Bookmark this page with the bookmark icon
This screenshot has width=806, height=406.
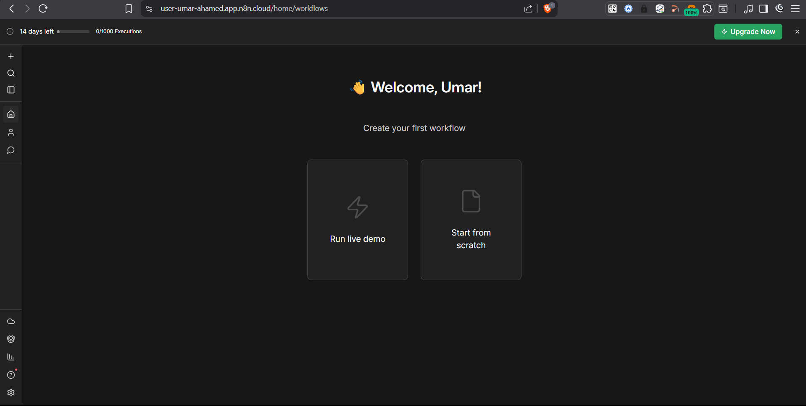[129, 9]
